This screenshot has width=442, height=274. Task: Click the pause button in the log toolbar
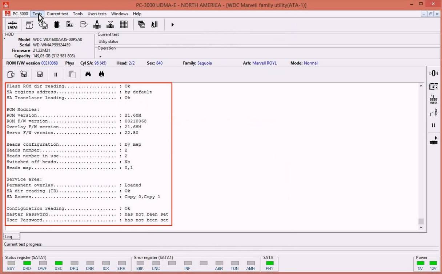[56, 74]
